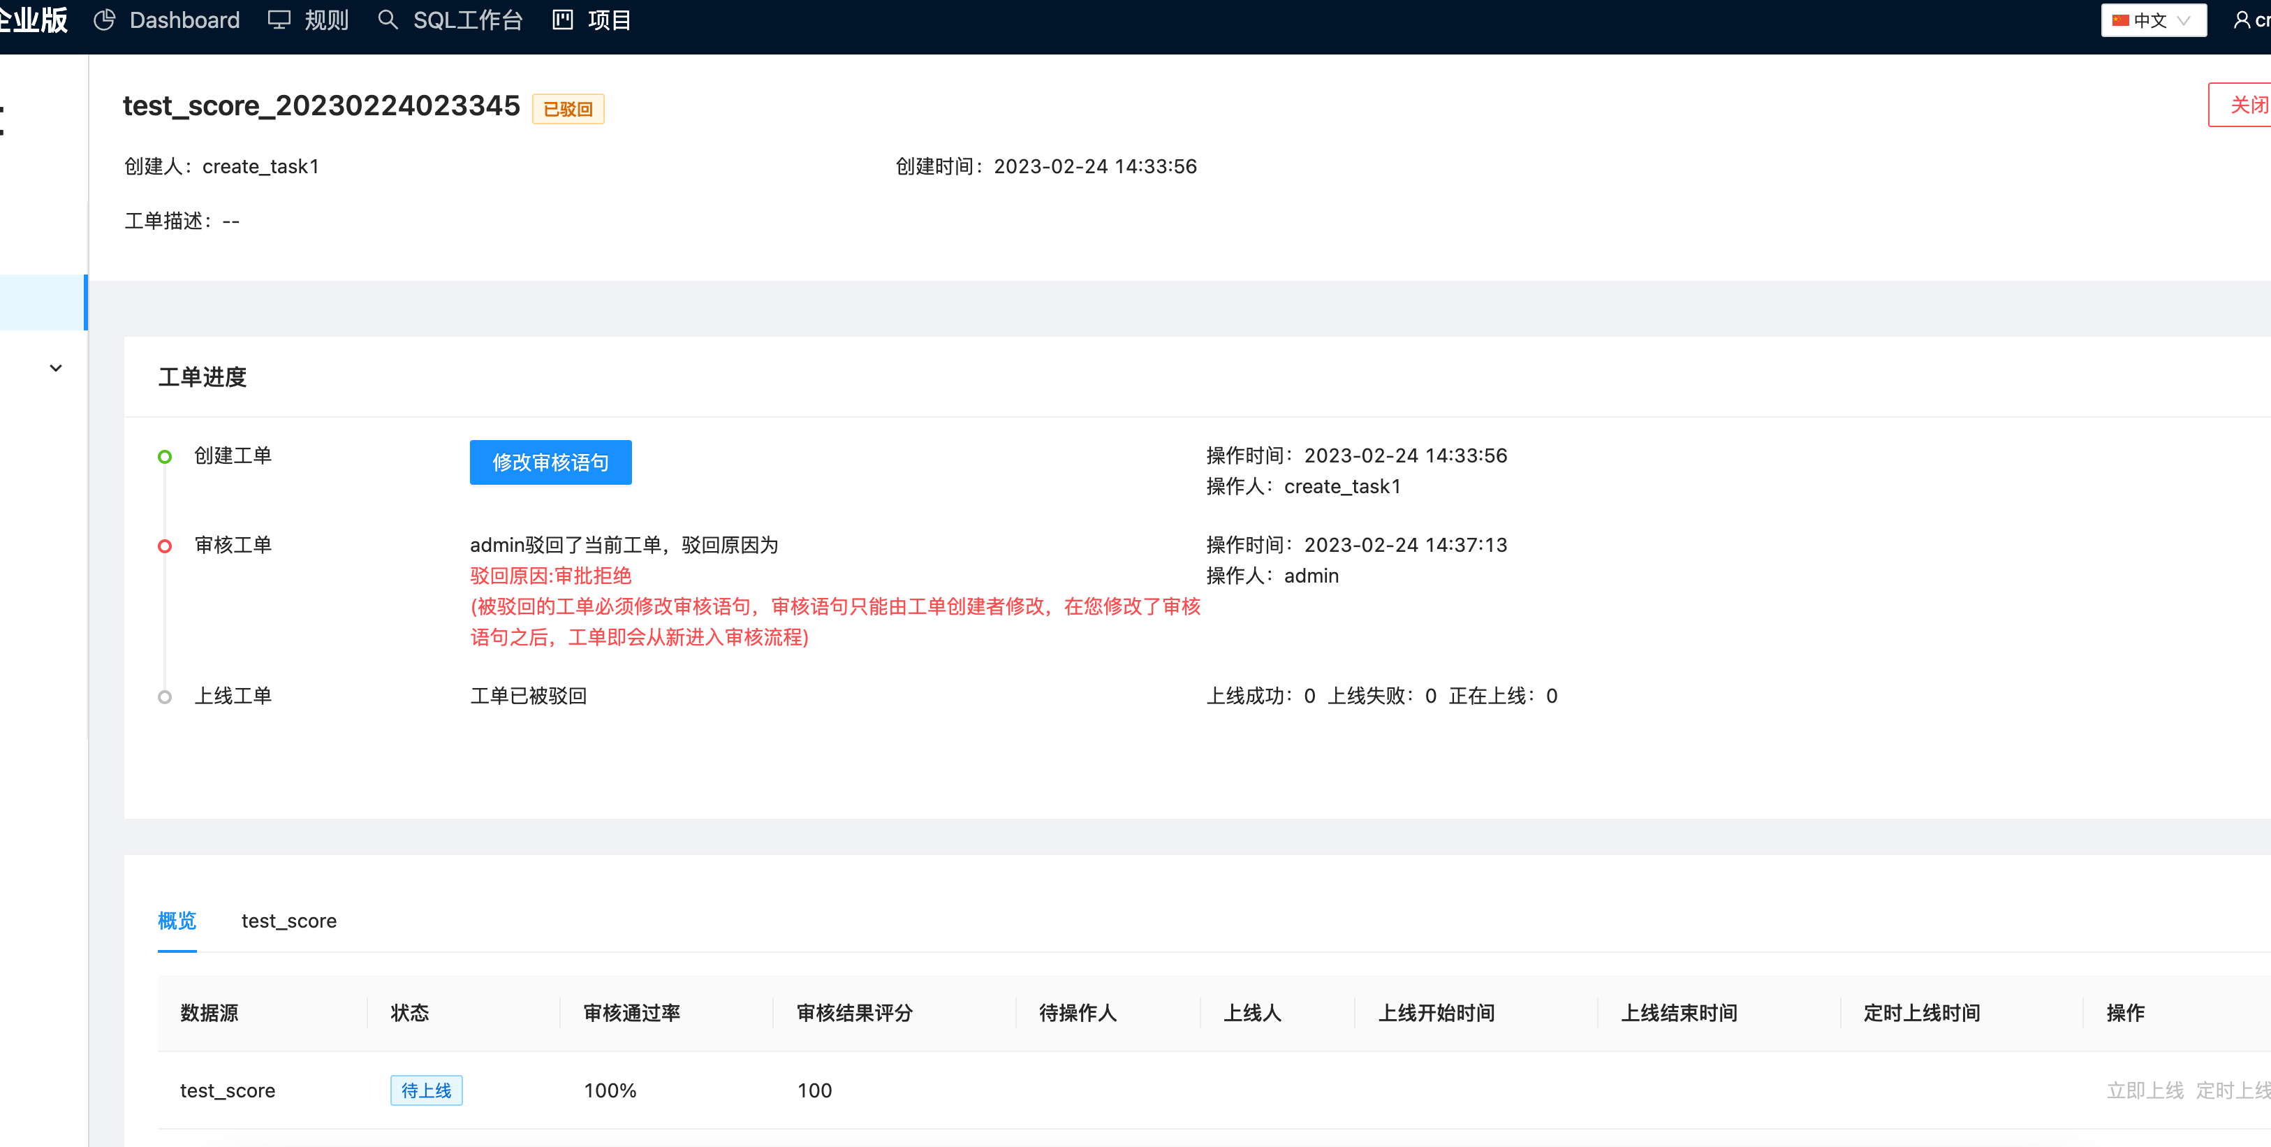Click the monitor icon beside 规则

[279, 20]
